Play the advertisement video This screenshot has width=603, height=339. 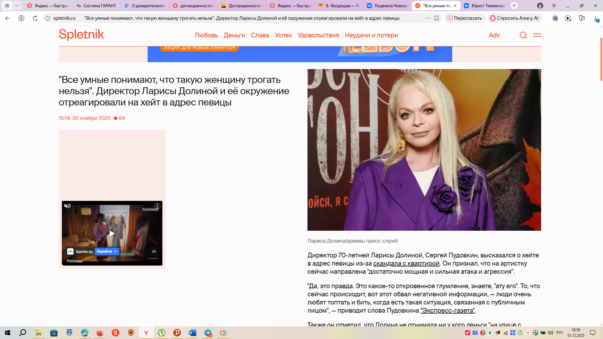pyautogui.click(x=112, y=233)
